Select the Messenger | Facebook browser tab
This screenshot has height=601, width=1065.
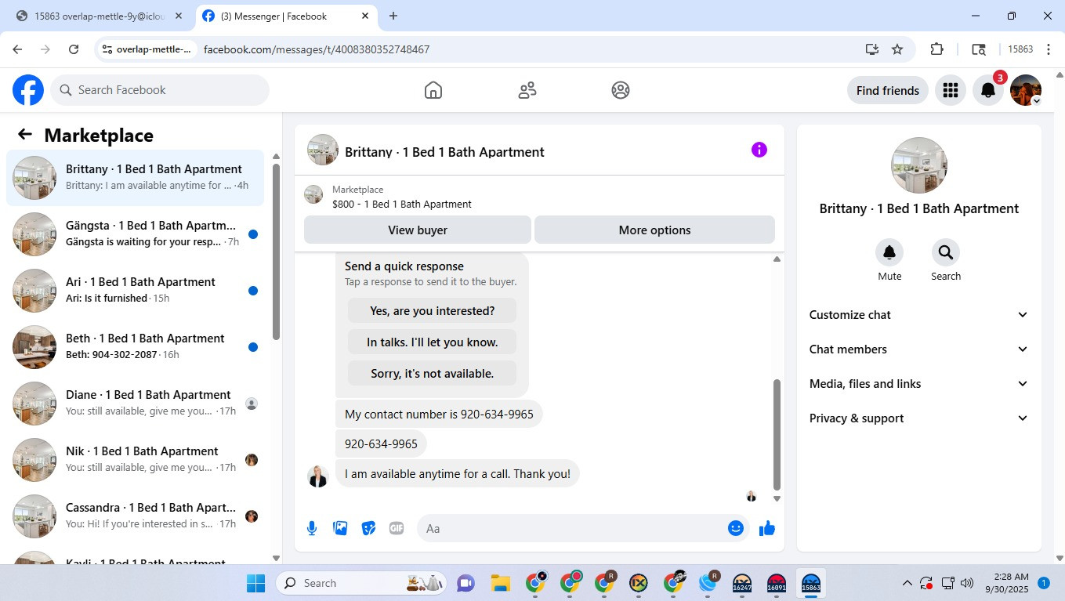pos(286,16)
